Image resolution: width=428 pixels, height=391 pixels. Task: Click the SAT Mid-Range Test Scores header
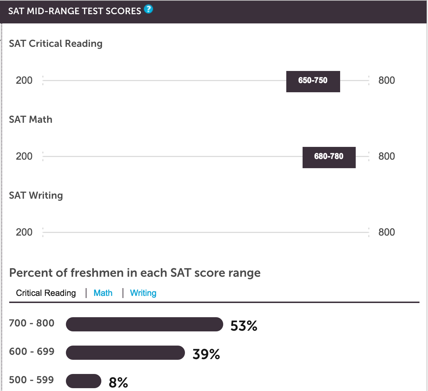click(75, 11)
